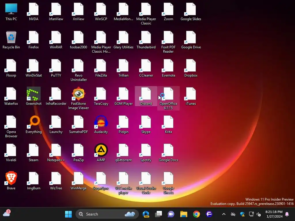
Task: Select the TeraCopy desktop shortcut
Action: click(x=101, y=96)
